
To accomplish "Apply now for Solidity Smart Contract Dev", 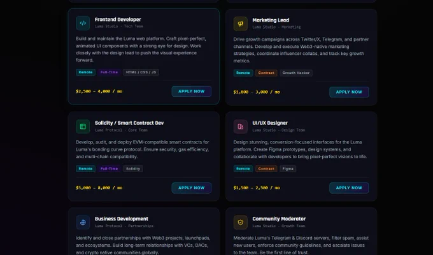I will (x=192, y=188).
